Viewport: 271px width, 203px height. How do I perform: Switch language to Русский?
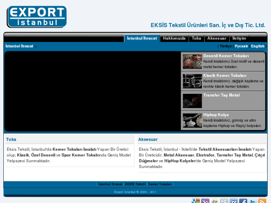click(x=241, y=46)
